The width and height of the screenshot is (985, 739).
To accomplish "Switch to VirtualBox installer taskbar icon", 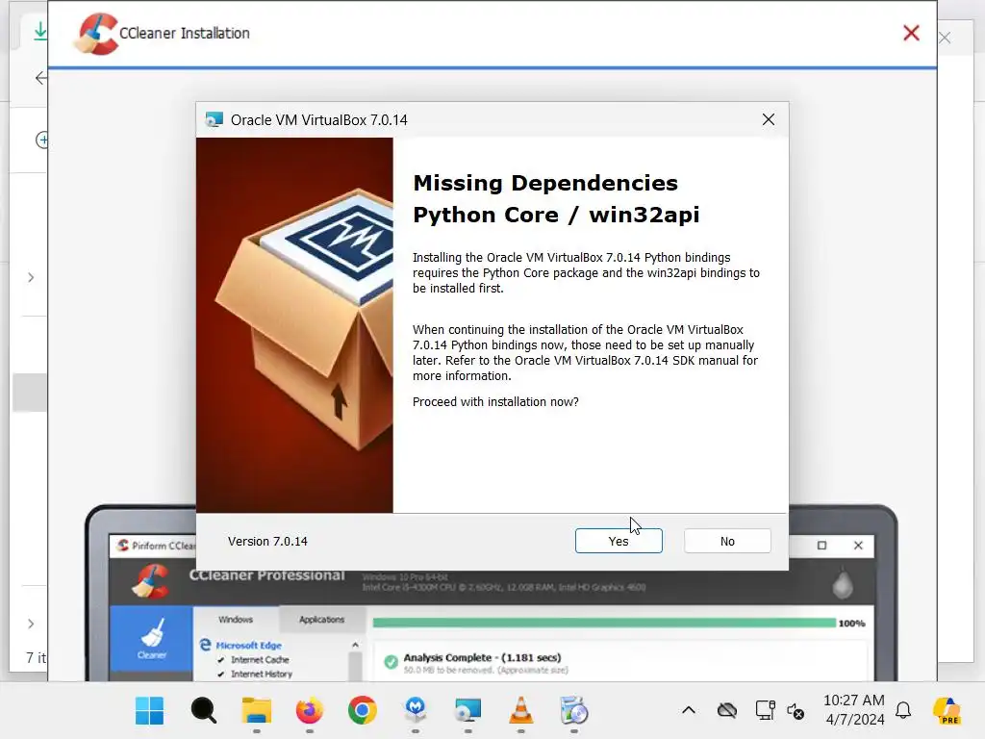I will coord(468,711).
